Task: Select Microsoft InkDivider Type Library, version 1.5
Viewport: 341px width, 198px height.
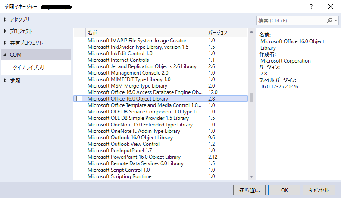Action: click(160, 47)
